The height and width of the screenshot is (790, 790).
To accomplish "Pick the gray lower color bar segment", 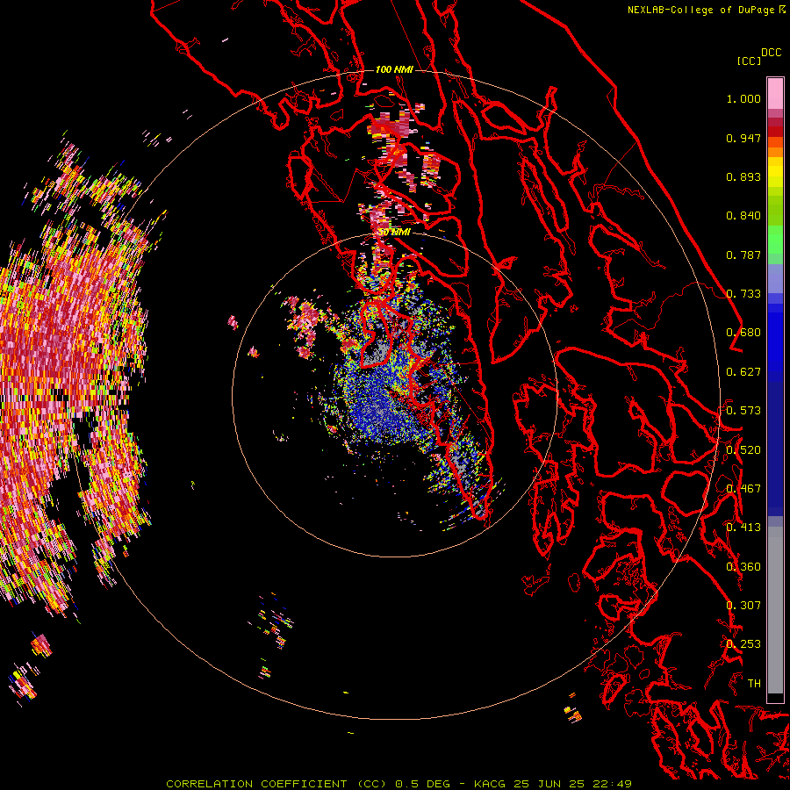I will [775, 610].
